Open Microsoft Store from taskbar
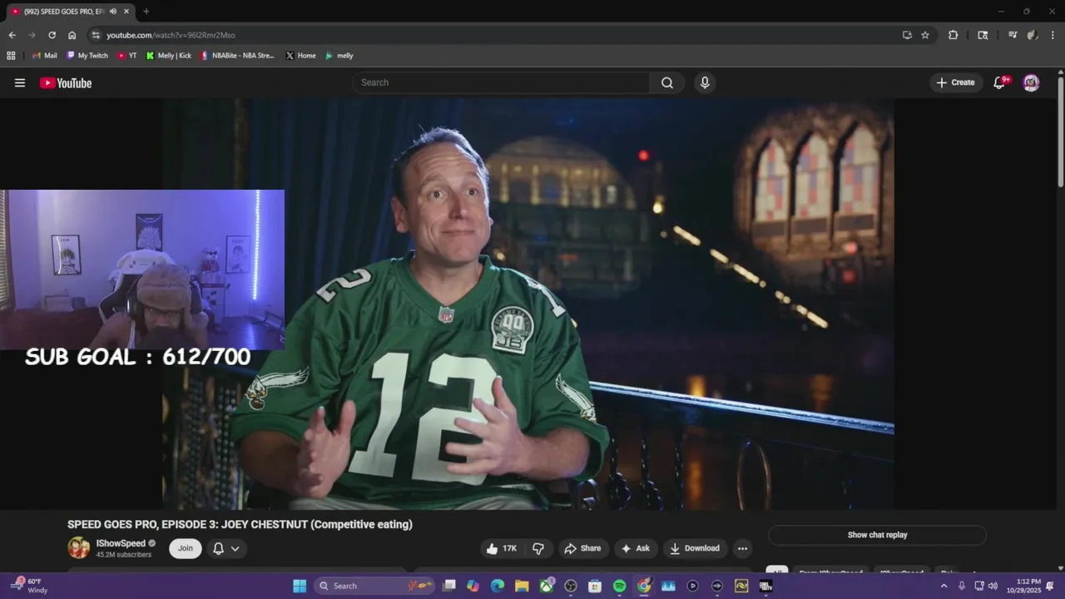 [595, 586]
